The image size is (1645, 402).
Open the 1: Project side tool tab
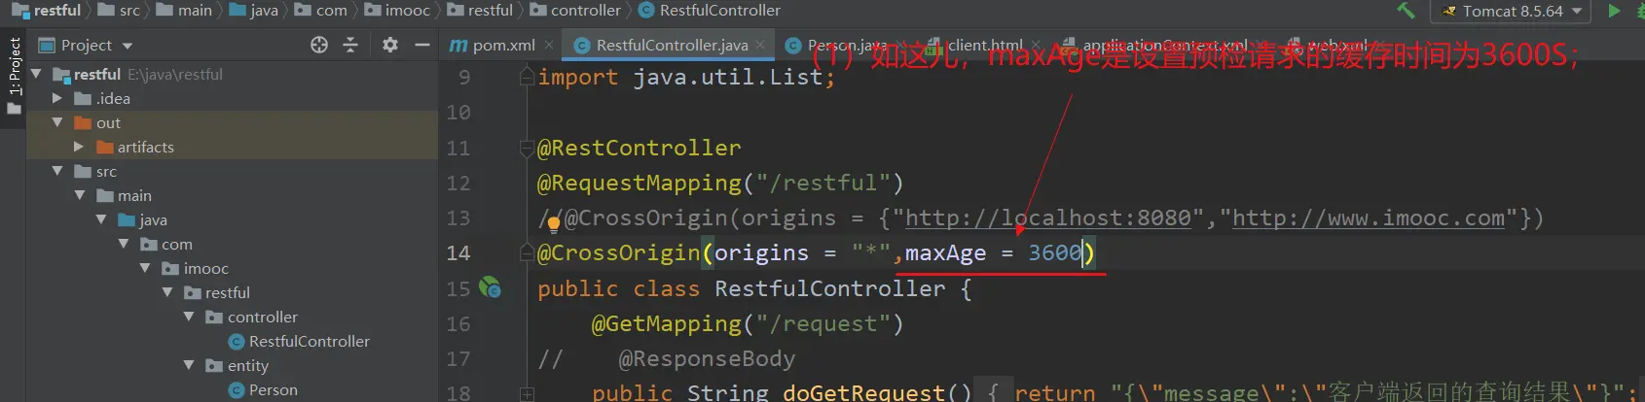pyautogui.click(x=14, y=76)
